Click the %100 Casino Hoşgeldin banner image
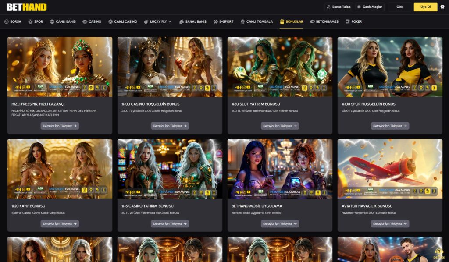 click(170, 67)
